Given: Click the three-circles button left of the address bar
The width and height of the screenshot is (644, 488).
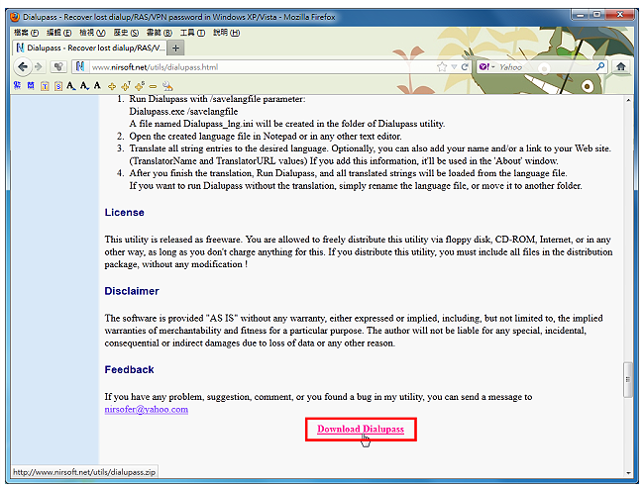Looking at the screenshot, I should pyautogui.click(x=57, y=67).
